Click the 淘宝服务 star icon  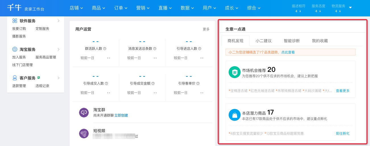(15, 49)
